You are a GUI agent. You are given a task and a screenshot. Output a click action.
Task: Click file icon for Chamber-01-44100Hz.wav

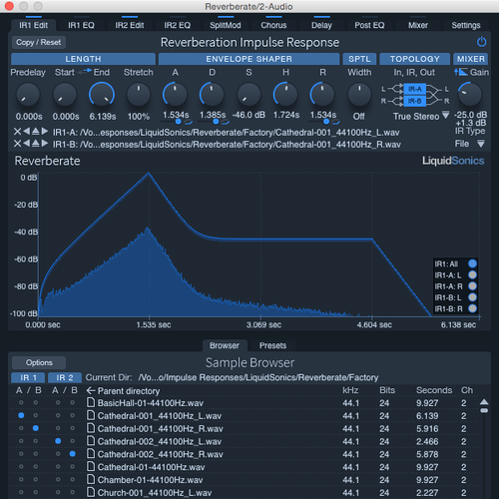click(x=91, y=479)
